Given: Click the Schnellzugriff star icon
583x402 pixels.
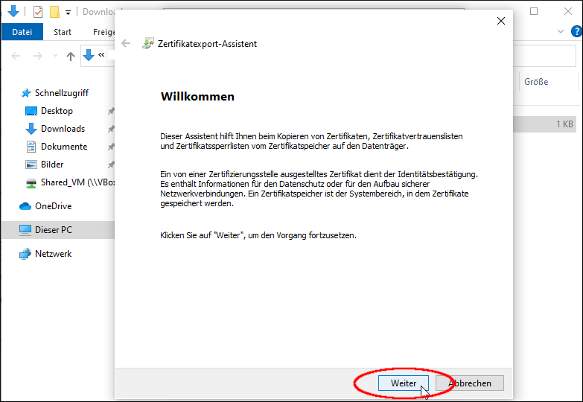Looking at the screenshot, I should (x=25, y=93).
